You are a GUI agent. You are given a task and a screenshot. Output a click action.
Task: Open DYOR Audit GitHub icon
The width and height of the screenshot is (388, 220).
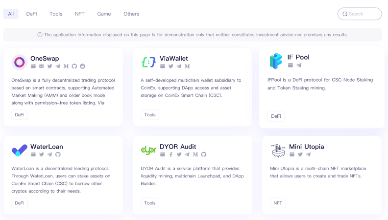point(203,154)
